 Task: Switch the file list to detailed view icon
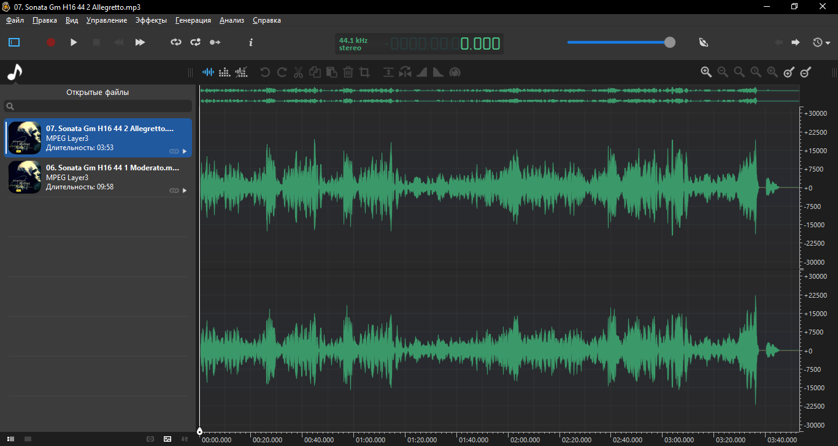(11, 439)
